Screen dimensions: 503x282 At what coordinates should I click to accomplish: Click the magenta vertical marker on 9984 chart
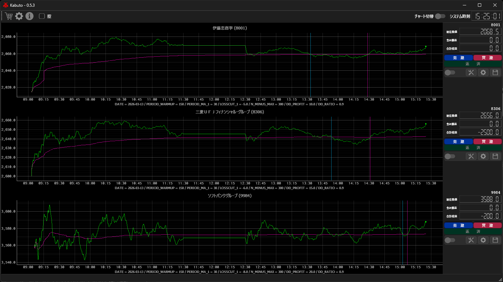[x=407, y=232]
